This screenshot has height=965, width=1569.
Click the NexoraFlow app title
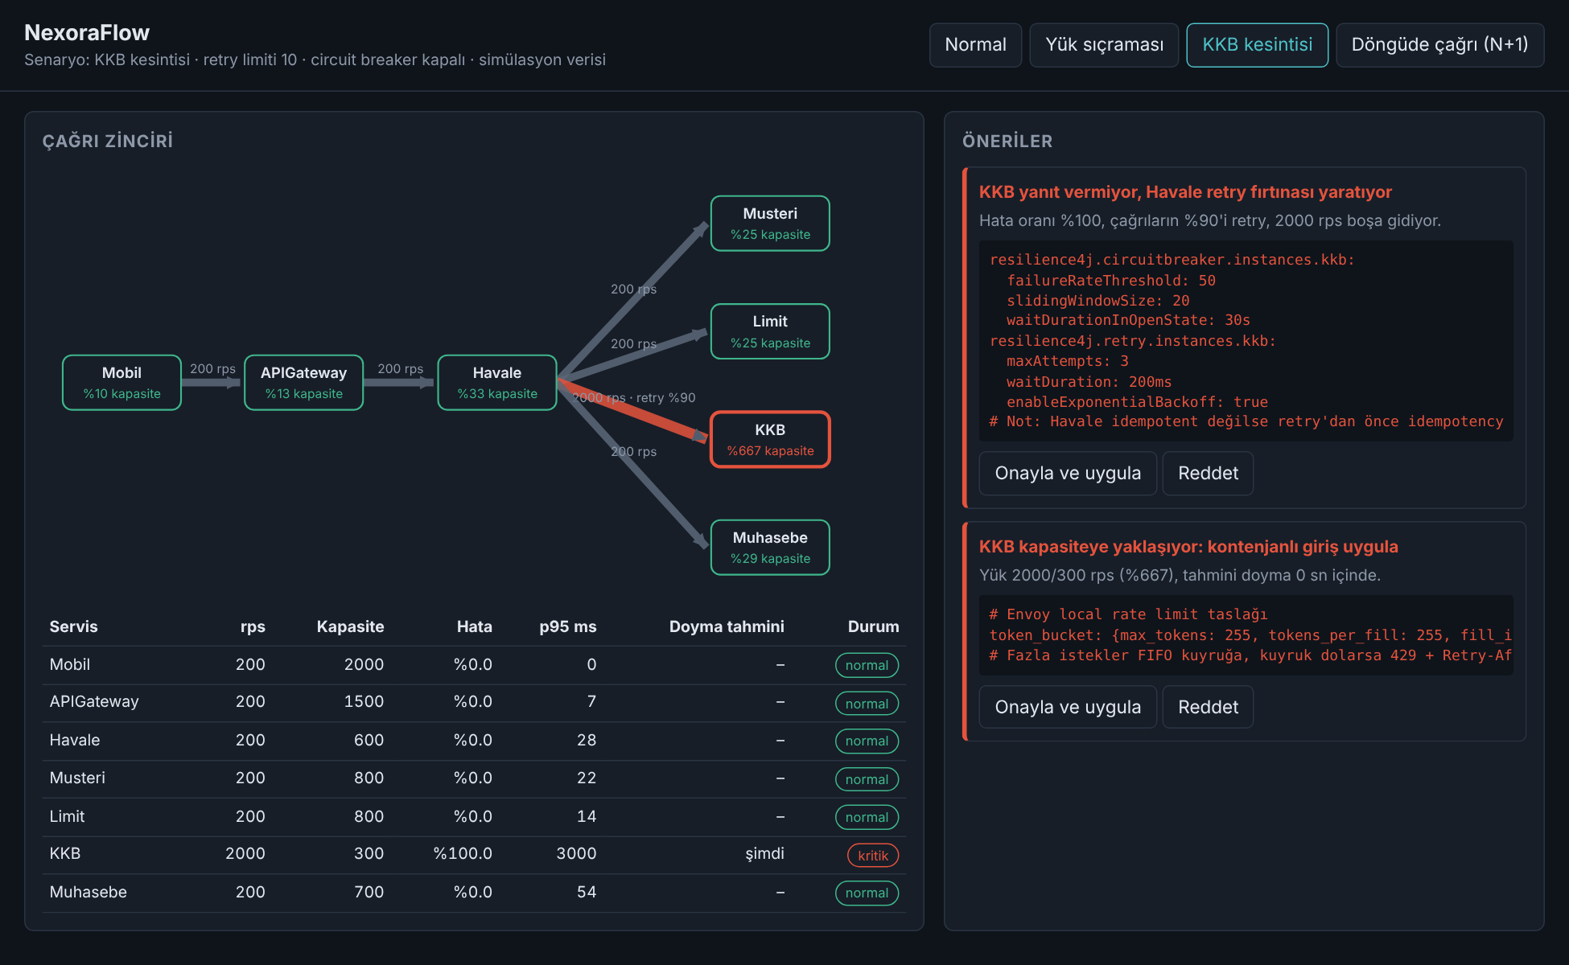(x=87, y=33)
